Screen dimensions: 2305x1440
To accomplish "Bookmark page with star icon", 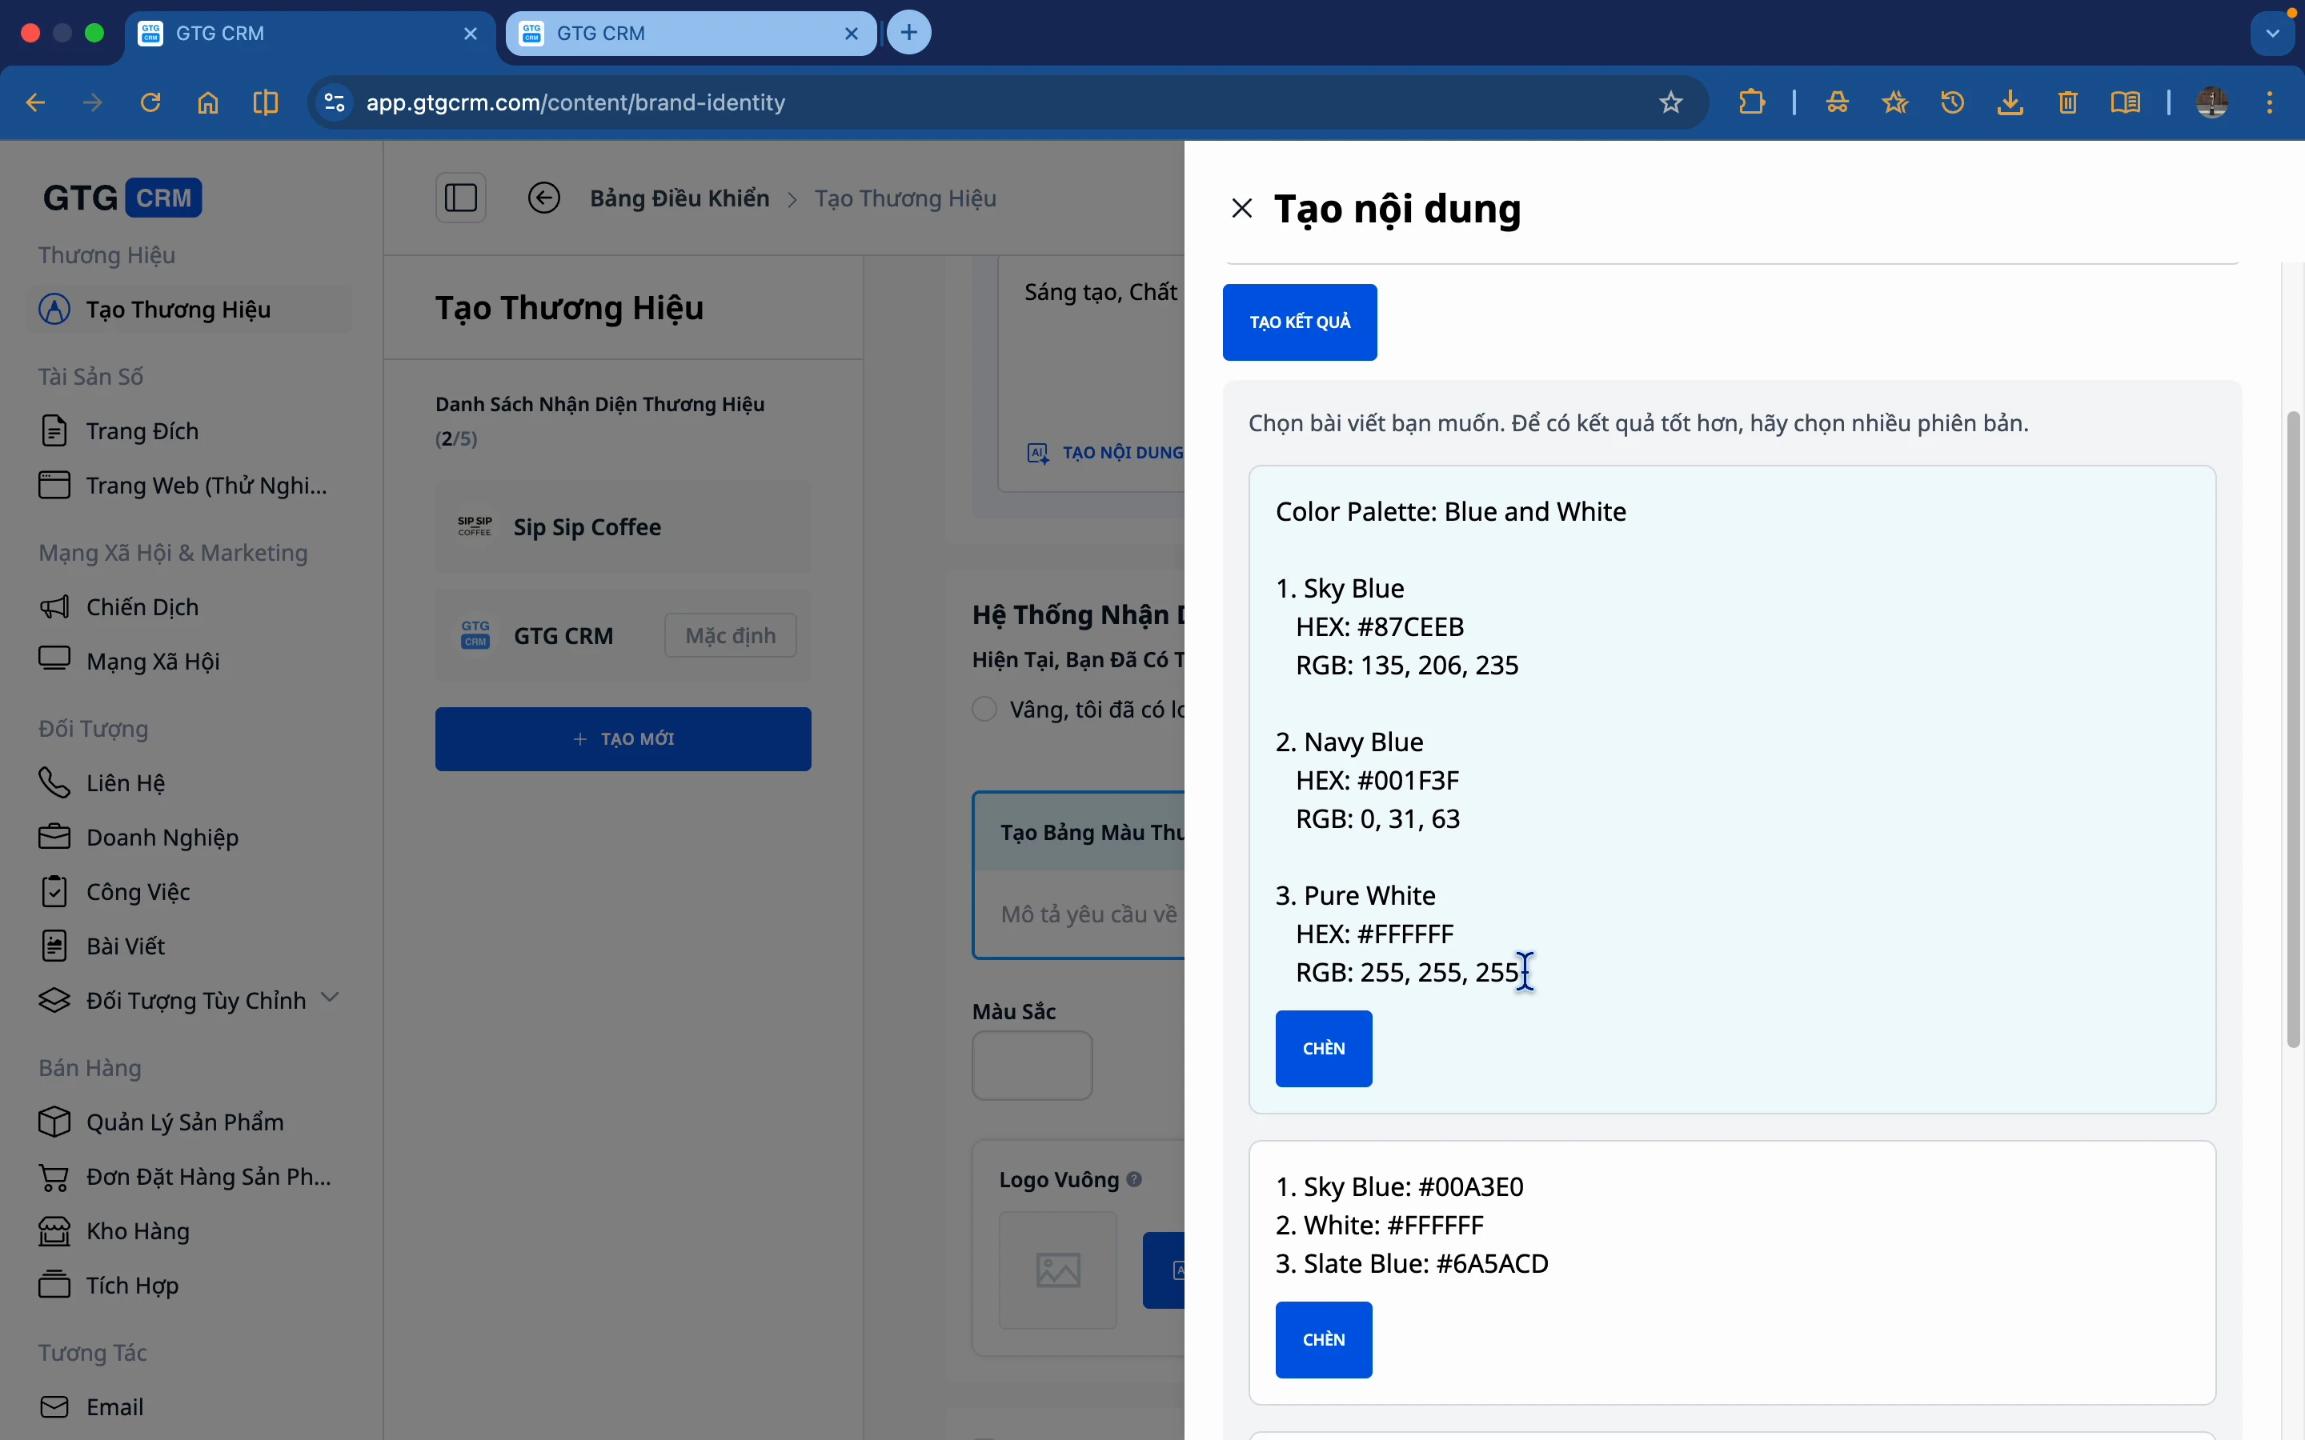I will 1670,103.
